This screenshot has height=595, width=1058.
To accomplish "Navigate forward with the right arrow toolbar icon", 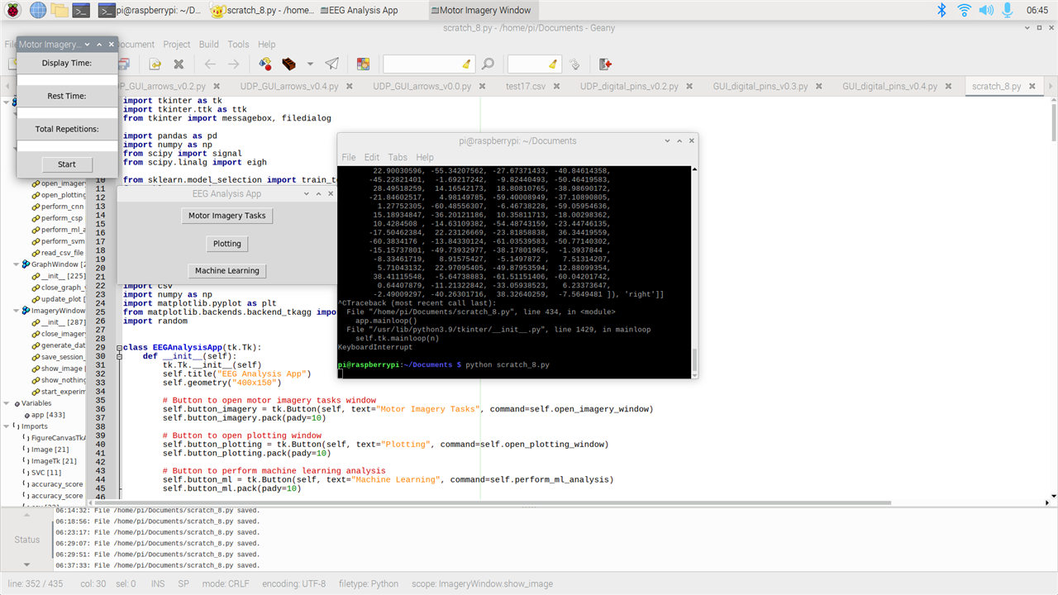I will tap(234, 64).
